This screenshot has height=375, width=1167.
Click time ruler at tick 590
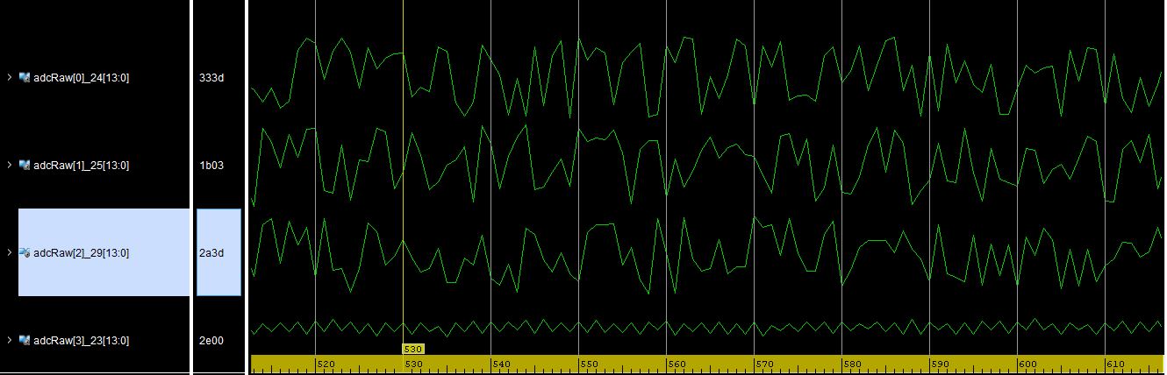click(x=940, y=364)
